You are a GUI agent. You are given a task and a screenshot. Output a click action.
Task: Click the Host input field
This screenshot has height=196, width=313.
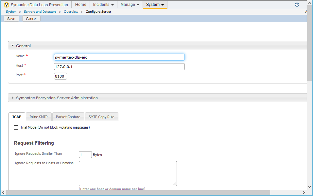[119, 67]
